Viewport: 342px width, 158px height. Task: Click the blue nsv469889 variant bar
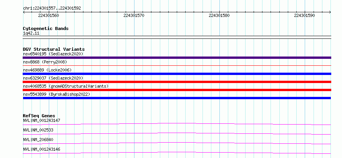coord(177,74)
